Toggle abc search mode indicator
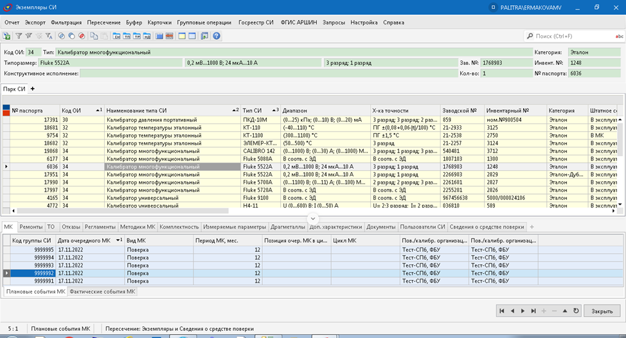Screen dimensions: 626x338 coord(619,37)
